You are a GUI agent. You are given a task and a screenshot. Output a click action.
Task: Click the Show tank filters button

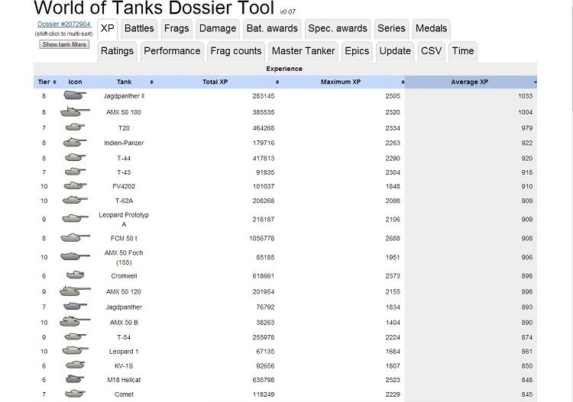coord(64,44)
